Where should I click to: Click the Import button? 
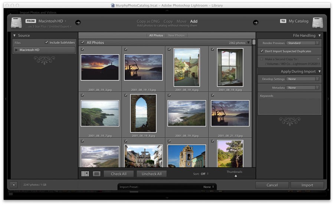[x=307, y=185]
